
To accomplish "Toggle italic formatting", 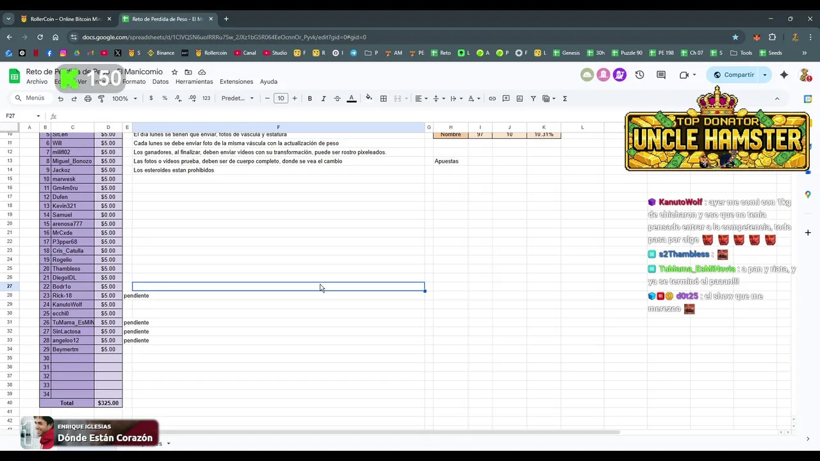I will point(324,99).
